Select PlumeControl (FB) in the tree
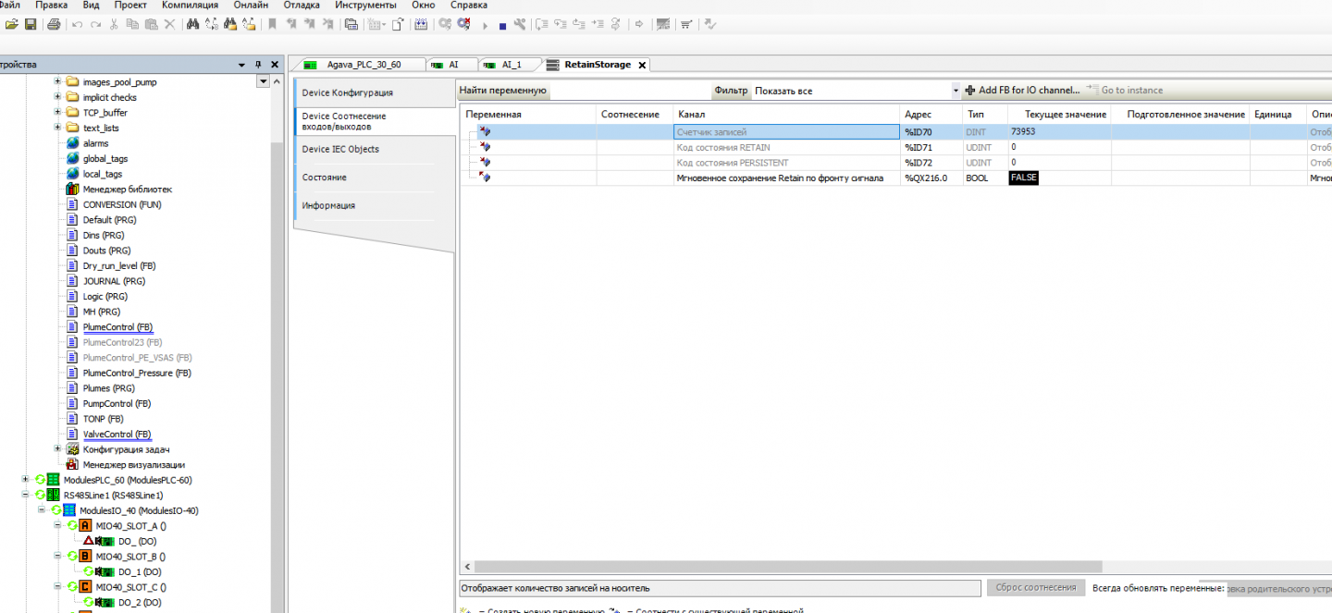This screenshot has width=1332, height=613. [x=117, y=327]
